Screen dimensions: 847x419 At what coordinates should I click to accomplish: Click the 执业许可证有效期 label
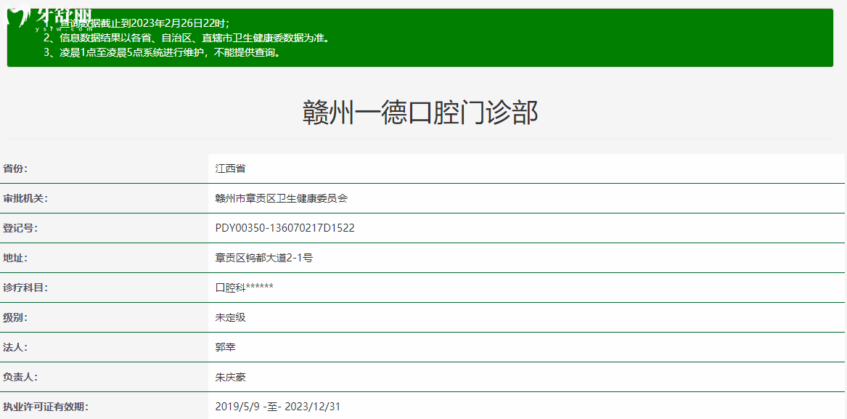coord(46,407)
